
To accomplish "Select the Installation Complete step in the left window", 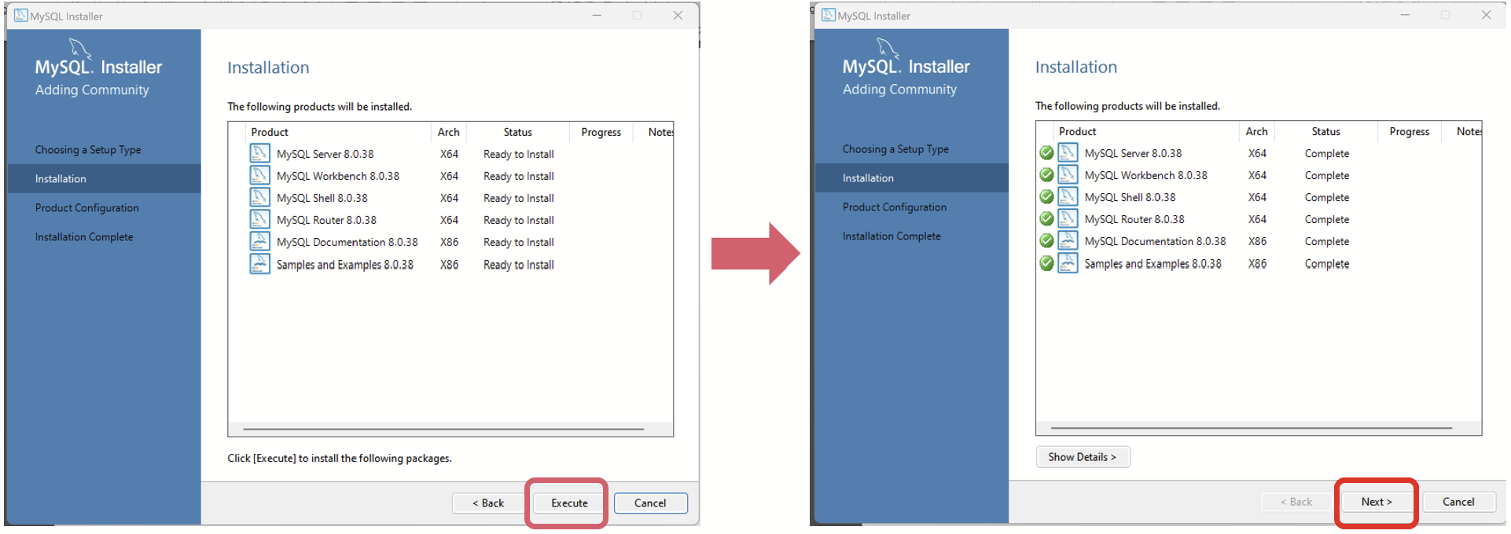I will pos(84,236).
